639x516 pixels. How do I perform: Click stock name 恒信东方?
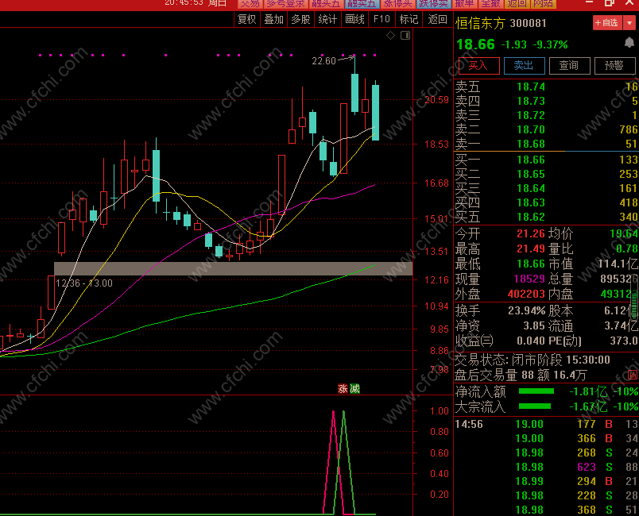click(480, 23)
